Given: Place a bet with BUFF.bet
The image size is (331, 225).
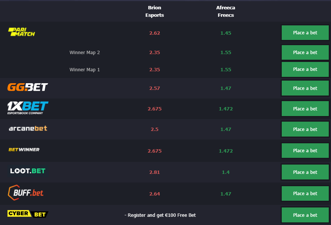Looking at the screenshot, I should [x=305, y=194].
